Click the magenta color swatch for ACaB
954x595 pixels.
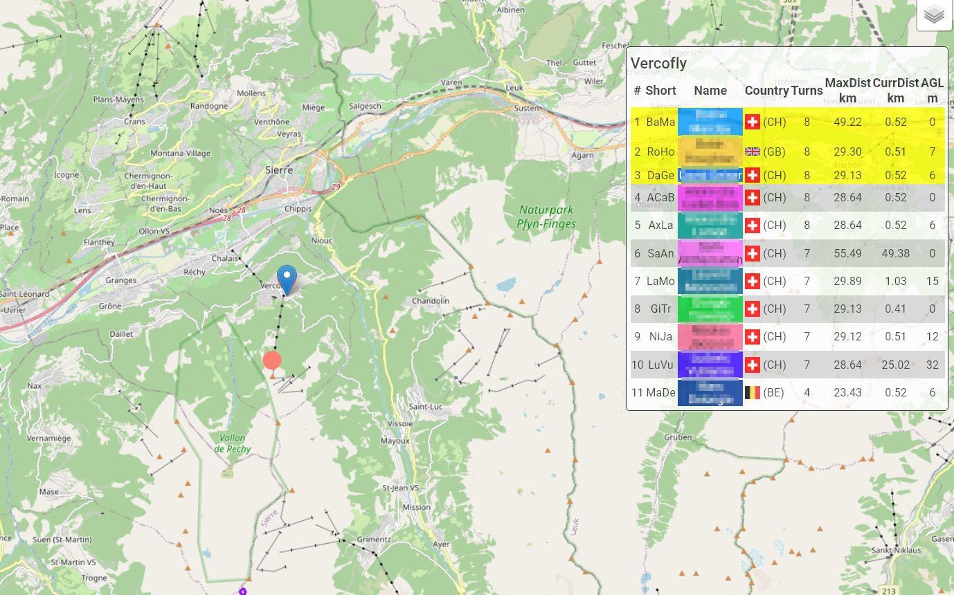[710, 198]
